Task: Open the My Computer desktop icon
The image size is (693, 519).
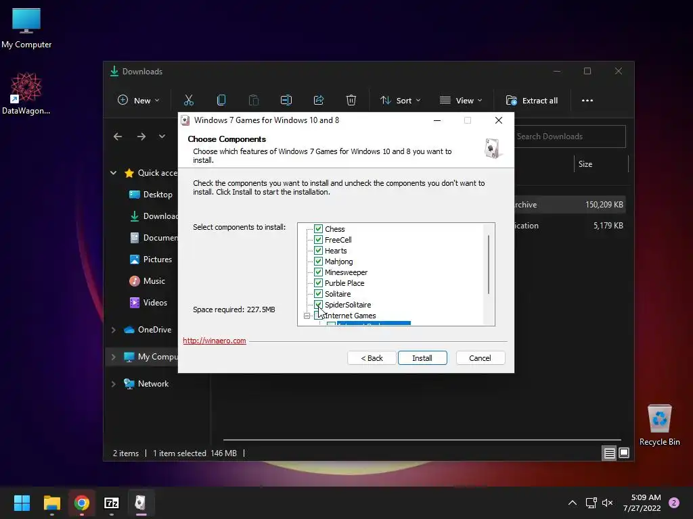Action: click(x=26, y=28)
